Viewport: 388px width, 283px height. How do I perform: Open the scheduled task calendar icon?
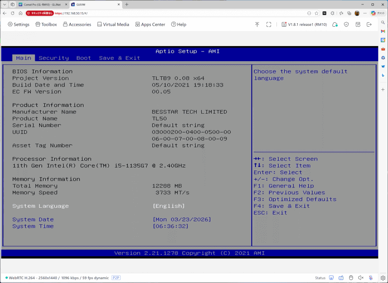358,24
